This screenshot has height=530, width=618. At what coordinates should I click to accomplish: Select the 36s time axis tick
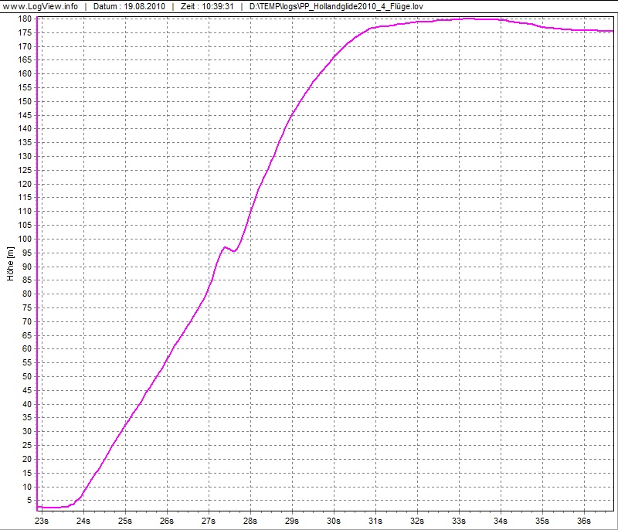coord(584,521)
